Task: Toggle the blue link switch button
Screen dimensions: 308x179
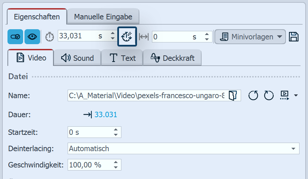Action: click(15, 37)
